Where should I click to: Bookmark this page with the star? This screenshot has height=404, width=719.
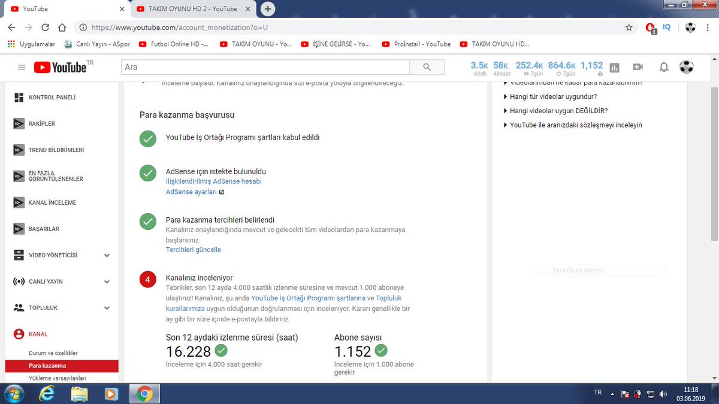(x=629, y=28)
